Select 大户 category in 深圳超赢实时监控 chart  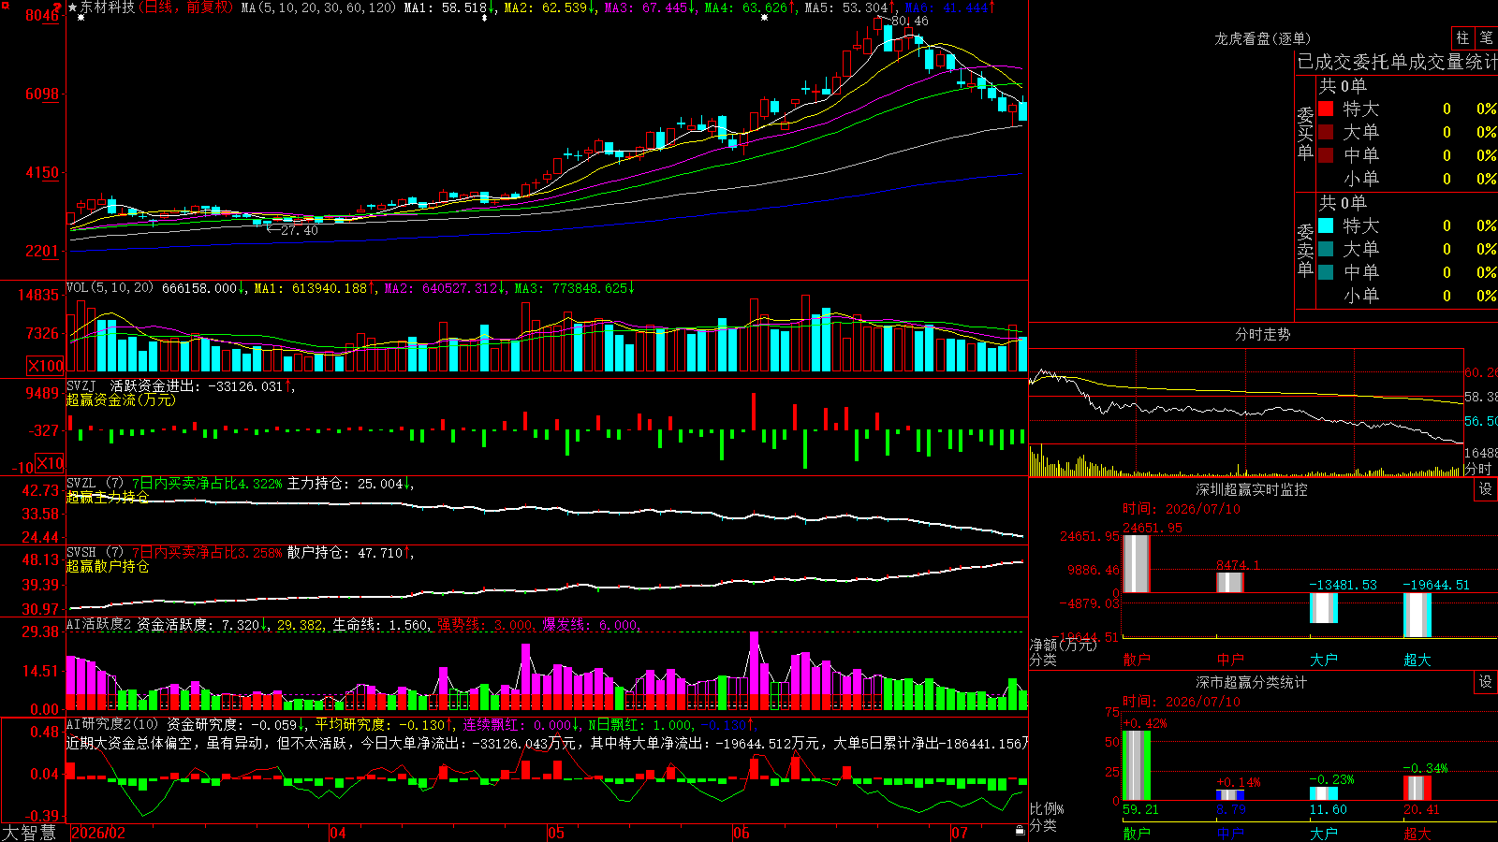tap(1324, 660)
